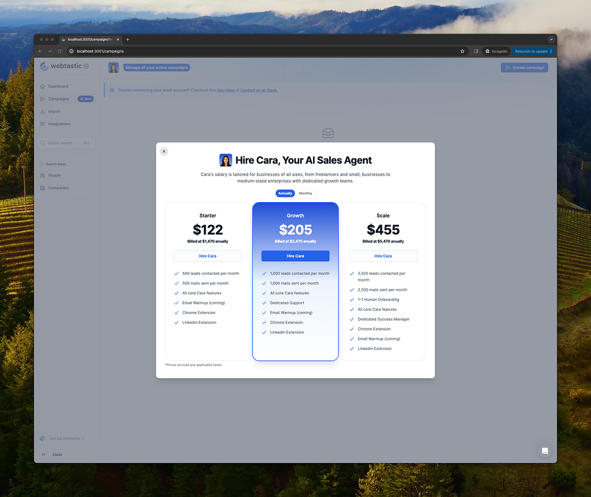Viewport: 591px width, 497px height.
Task: Open Companies in the sidebar
Action: [x=59, y=188]
